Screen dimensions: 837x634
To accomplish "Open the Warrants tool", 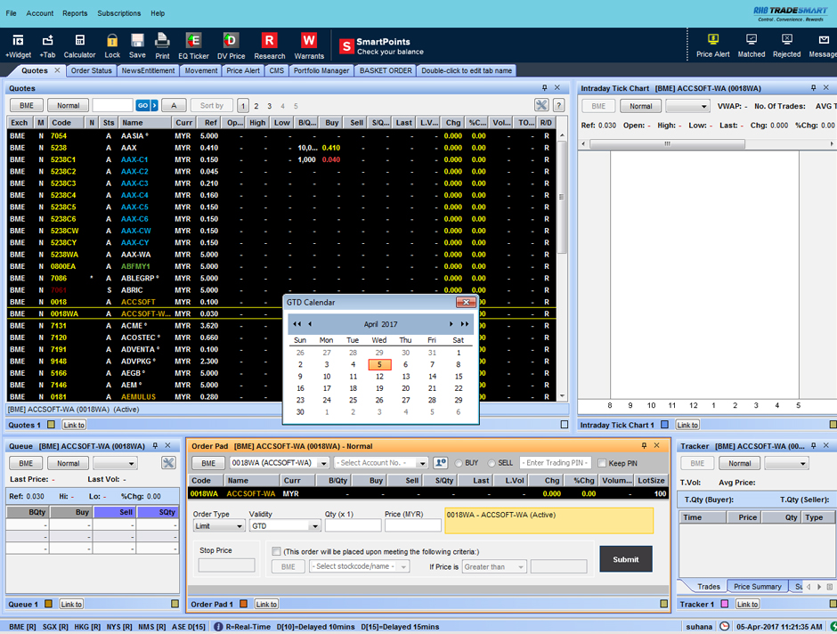I will (x=309, y=46).
